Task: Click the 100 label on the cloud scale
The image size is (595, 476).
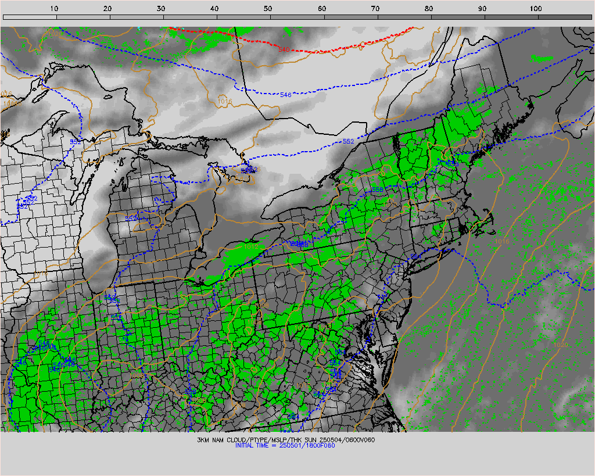Action: pyautogui.click(x=536, y=8)
